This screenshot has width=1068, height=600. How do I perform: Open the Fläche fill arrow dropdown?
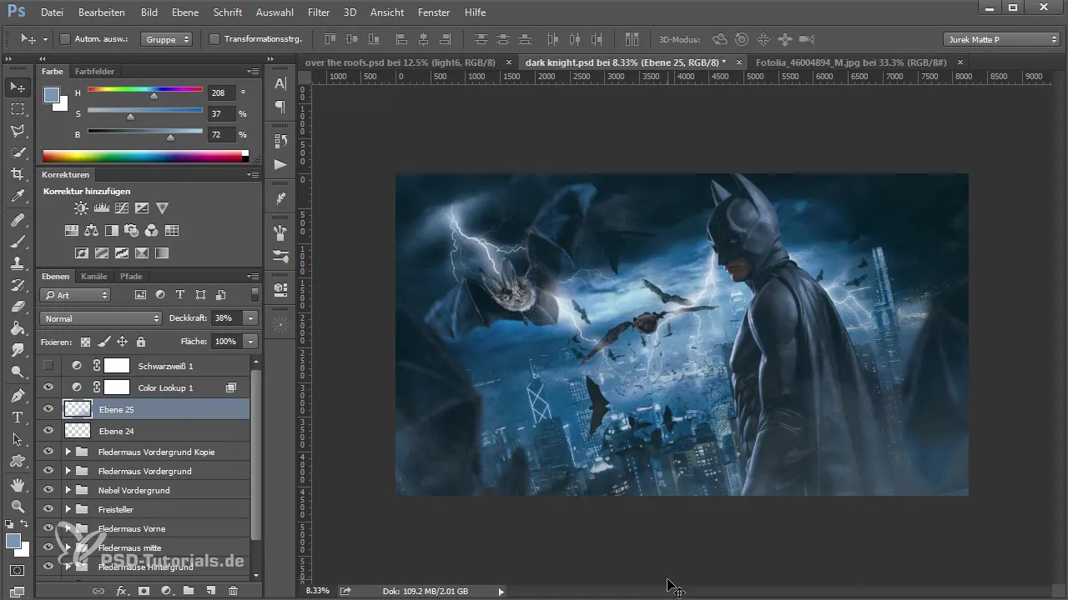[250, 342]
